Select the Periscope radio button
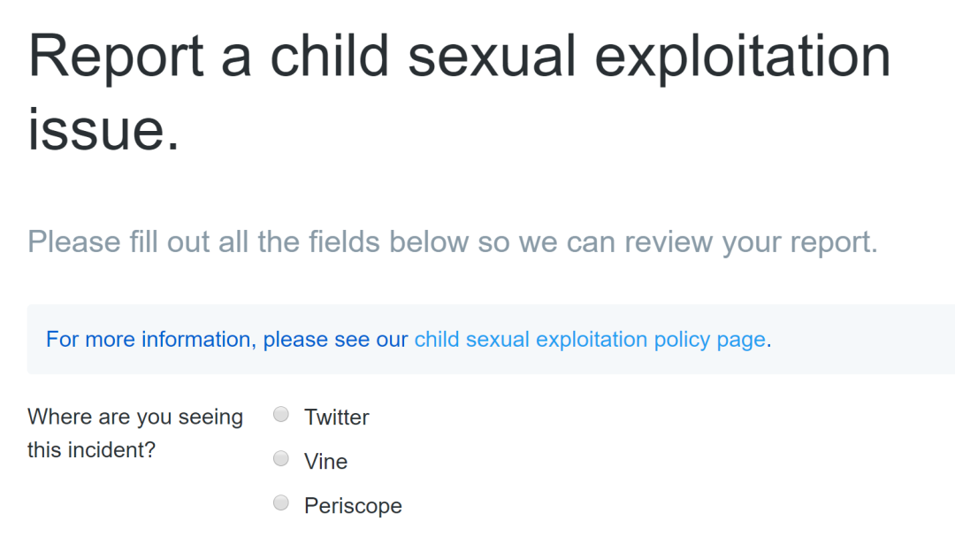 coord(281,502)
